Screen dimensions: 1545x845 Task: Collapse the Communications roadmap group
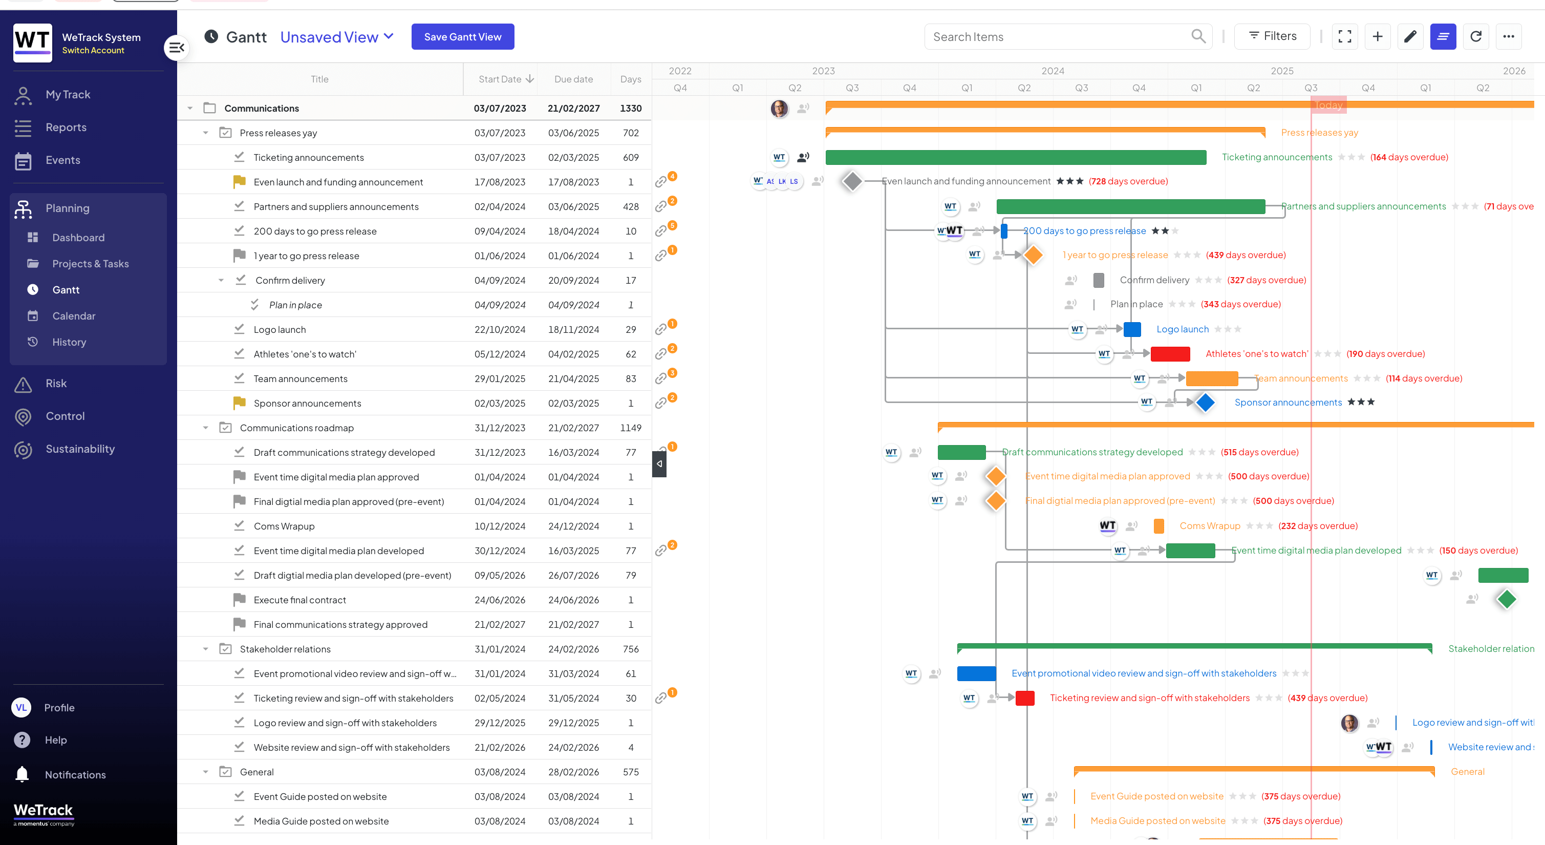pos(206,428)
